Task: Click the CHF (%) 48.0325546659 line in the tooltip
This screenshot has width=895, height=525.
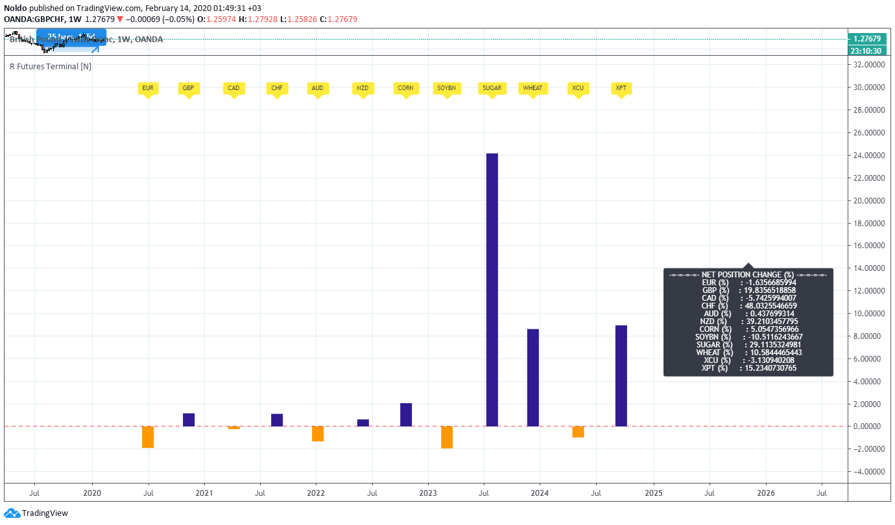Action: coord(748,306)
